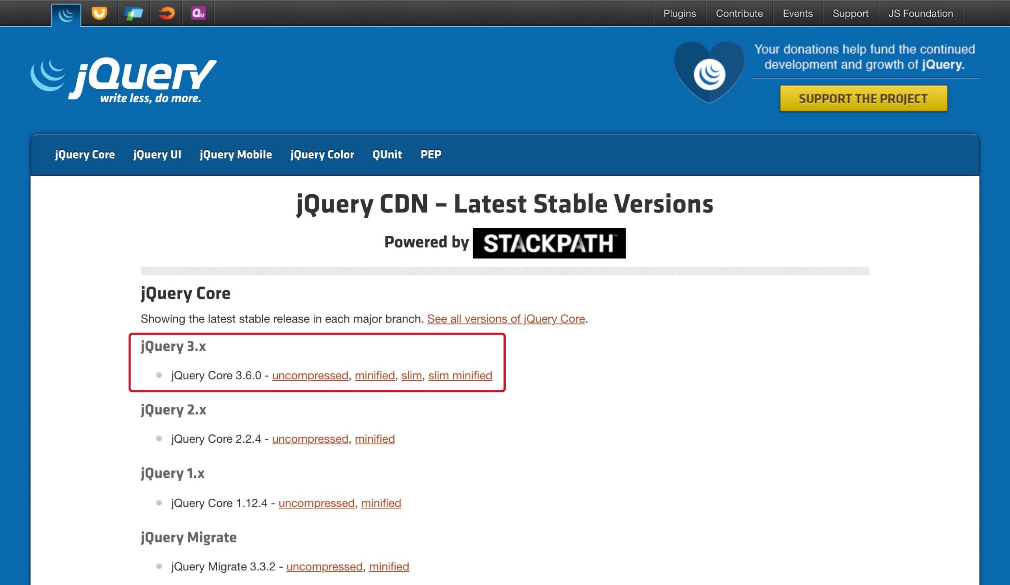
Task: Switch to the jQuery UI tab
Action: click(x=157, y=155)
